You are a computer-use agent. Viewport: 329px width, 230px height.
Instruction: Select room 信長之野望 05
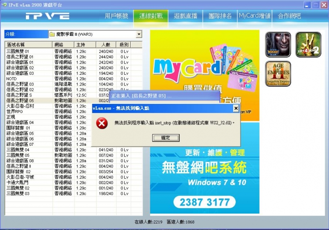(57, 101)
